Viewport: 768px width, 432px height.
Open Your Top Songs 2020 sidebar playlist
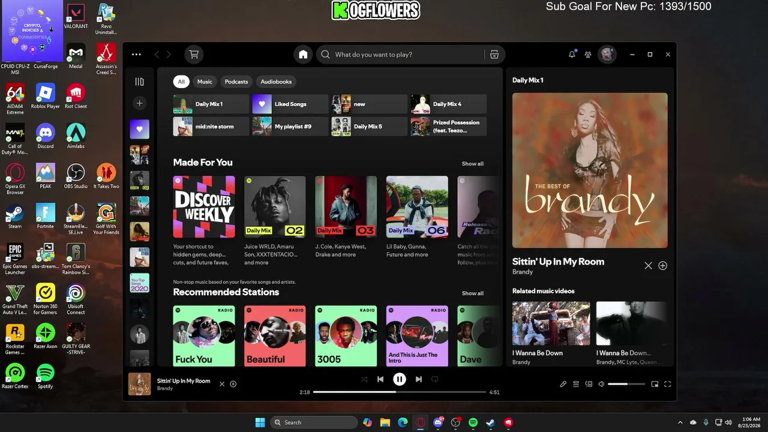(140, 283)
